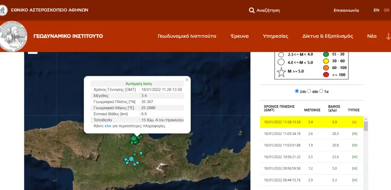391x190 pixels.
Task: Click the largest cyan earthquake marker on map
Action: click(131, 158)
